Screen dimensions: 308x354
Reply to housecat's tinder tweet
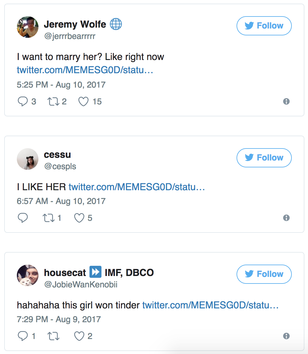(x=23, y=336)
